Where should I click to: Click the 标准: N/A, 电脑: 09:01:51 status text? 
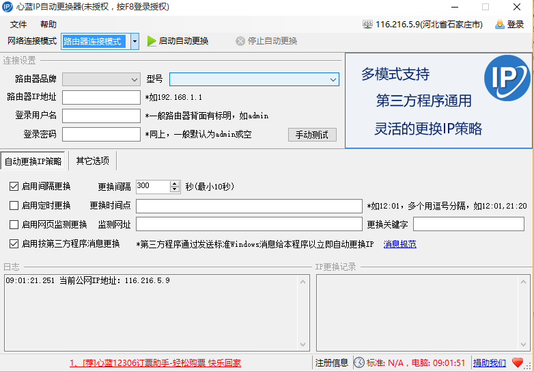click(x=416, y=363)
